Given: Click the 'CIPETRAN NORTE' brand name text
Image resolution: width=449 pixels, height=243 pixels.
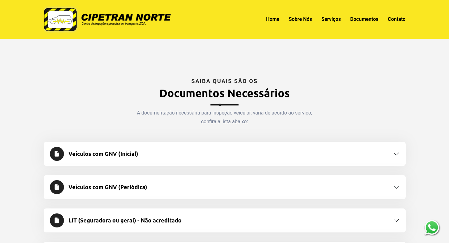Looking at the screenshot, I should pyautogui.click(x=126, y=17).
